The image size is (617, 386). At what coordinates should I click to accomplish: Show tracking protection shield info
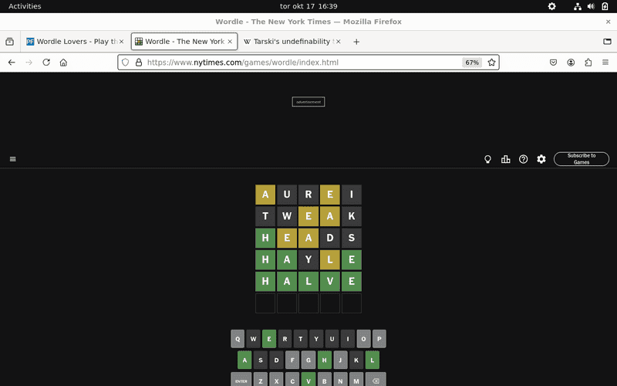125,63
